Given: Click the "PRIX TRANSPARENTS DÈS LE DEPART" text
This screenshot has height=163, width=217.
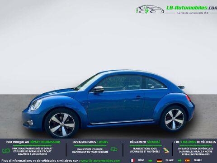Looking at the screenshot, I should 33,149.
